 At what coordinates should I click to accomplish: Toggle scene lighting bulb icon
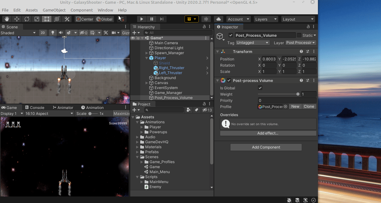(53, 33)
